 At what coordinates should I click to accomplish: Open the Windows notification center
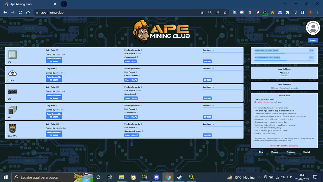[315, 177]
